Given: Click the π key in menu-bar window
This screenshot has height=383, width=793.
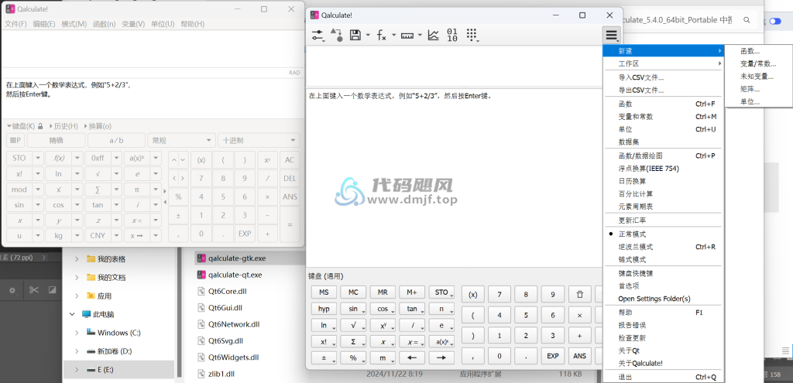Looking at the screenshot, I should [136, 190].
